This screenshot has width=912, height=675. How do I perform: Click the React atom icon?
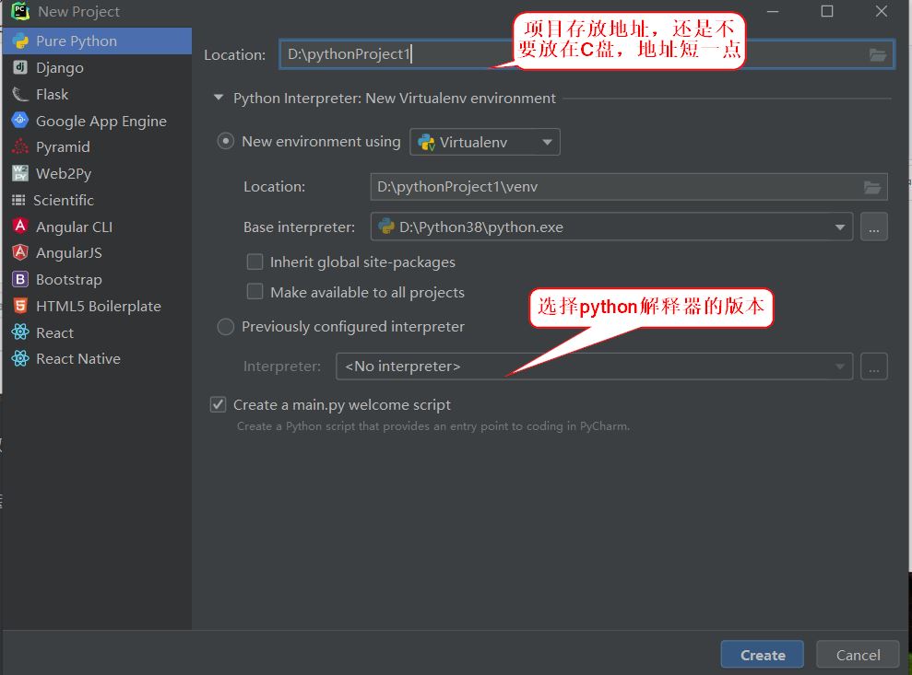pyautogui.click(x=20, y=332)
